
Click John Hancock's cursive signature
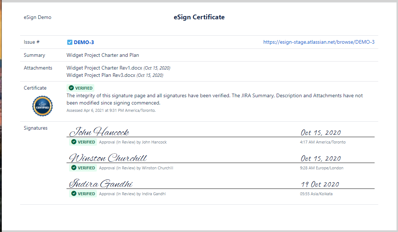tap(99, 132)
